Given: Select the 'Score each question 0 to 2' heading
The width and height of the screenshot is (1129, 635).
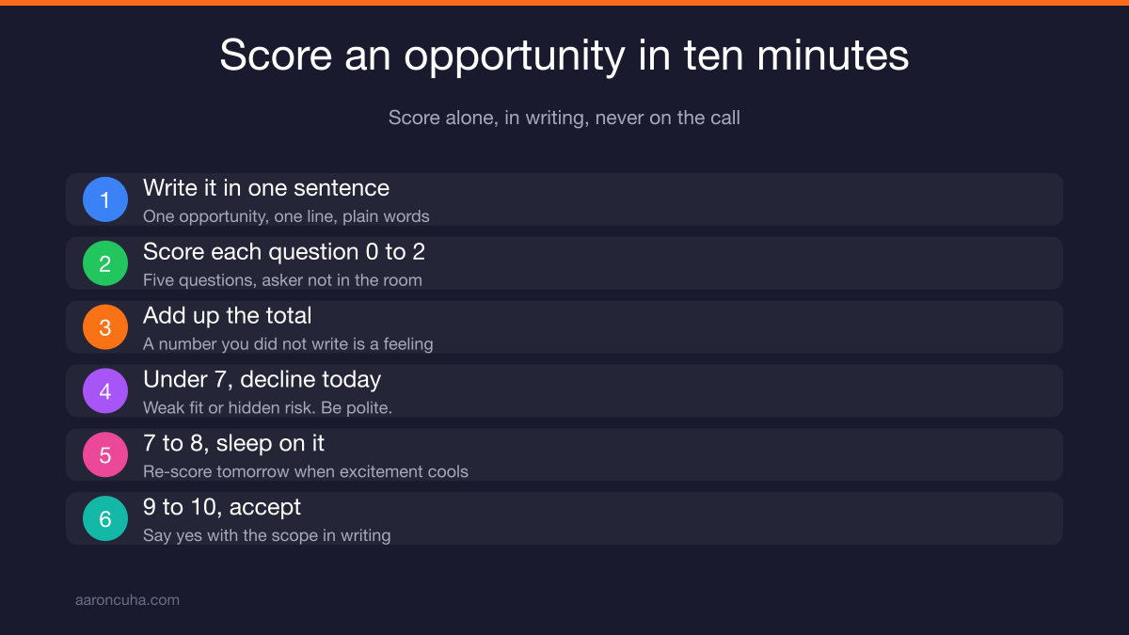Looking at the screenshot, I should pyautogui.click(x=284, y=252).
